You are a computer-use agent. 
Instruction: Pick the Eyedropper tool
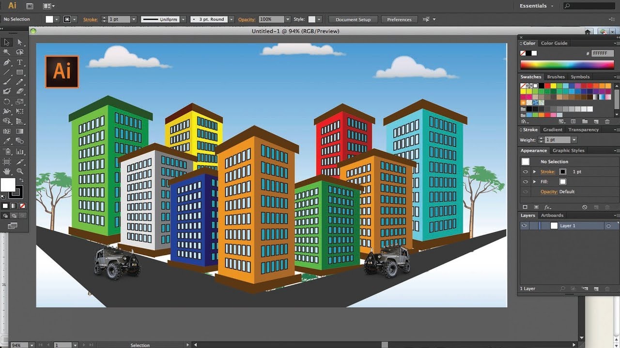(7, 141)
